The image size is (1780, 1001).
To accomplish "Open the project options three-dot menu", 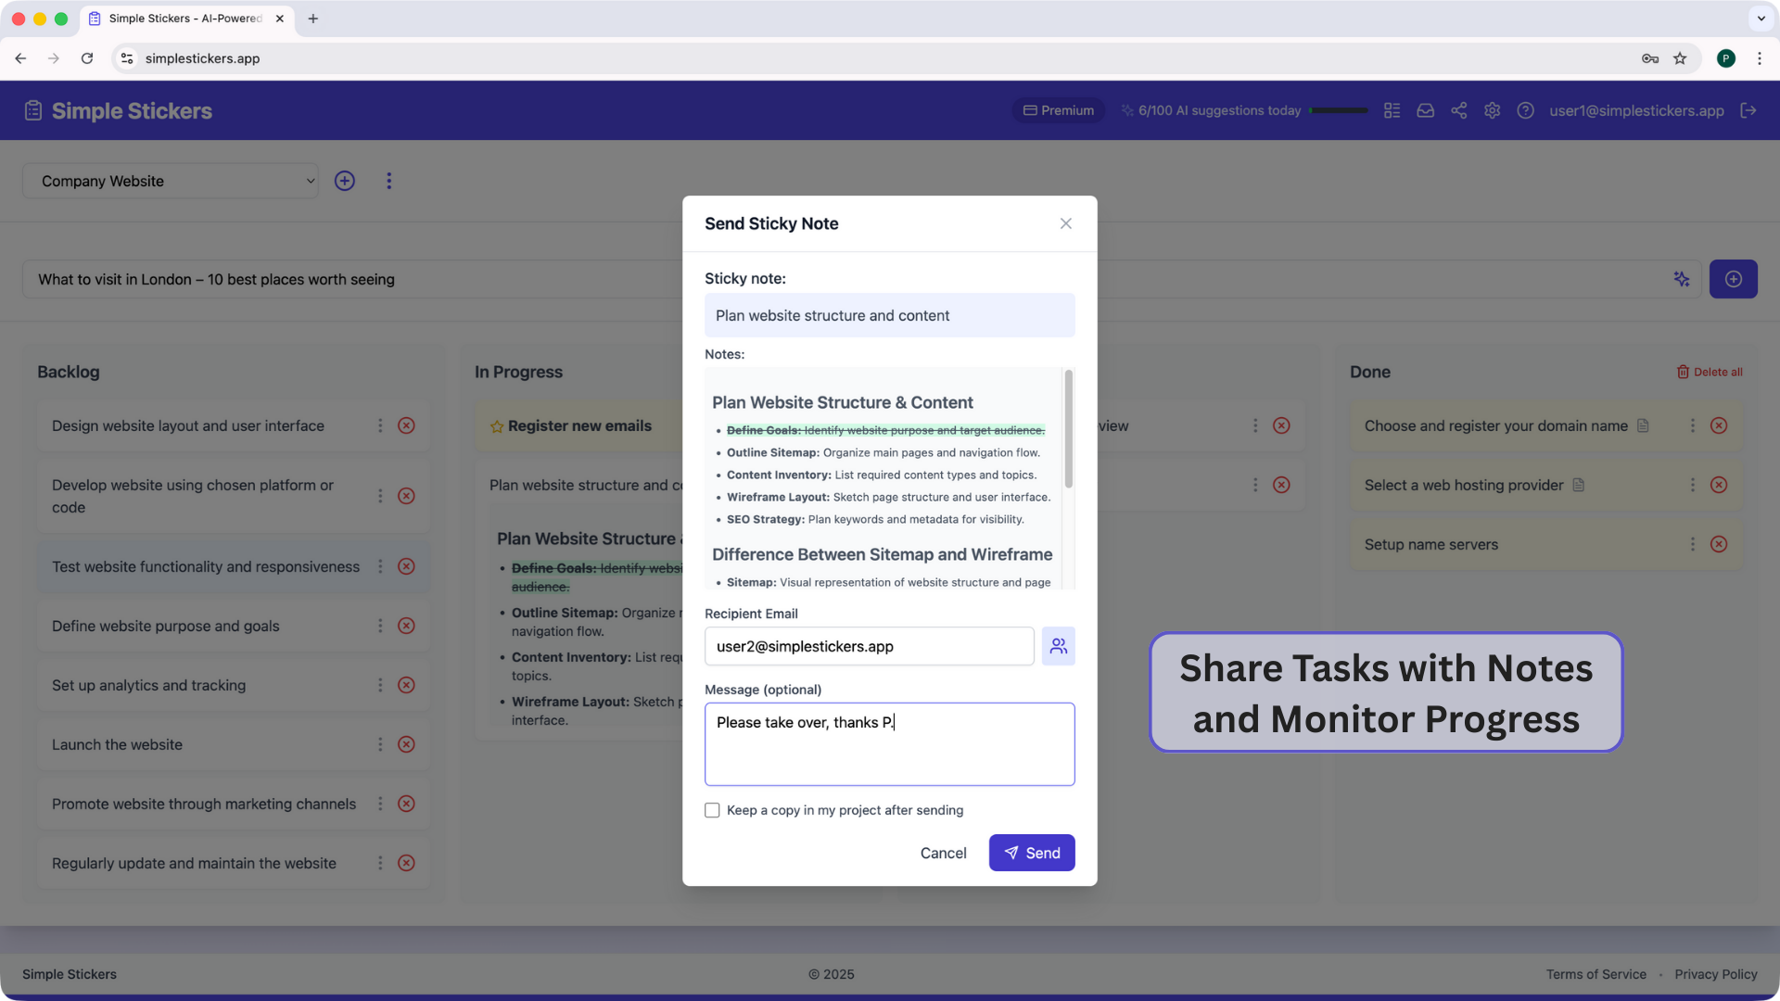I will pos(389,181).
